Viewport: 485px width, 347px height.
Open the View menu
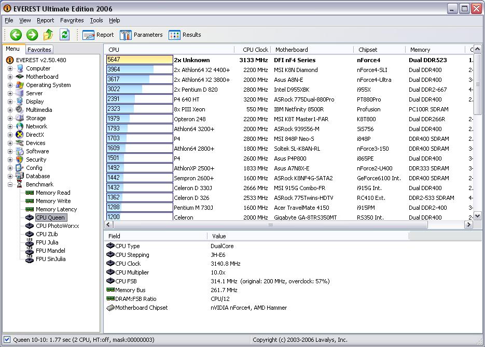[25, 20]
